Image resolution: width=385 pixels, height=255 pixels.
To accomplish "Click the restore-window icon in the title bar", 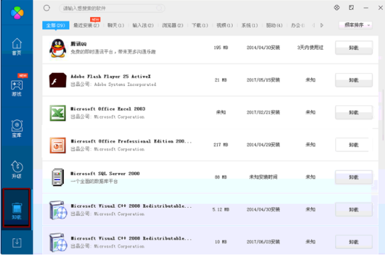I will pos(351,7).
